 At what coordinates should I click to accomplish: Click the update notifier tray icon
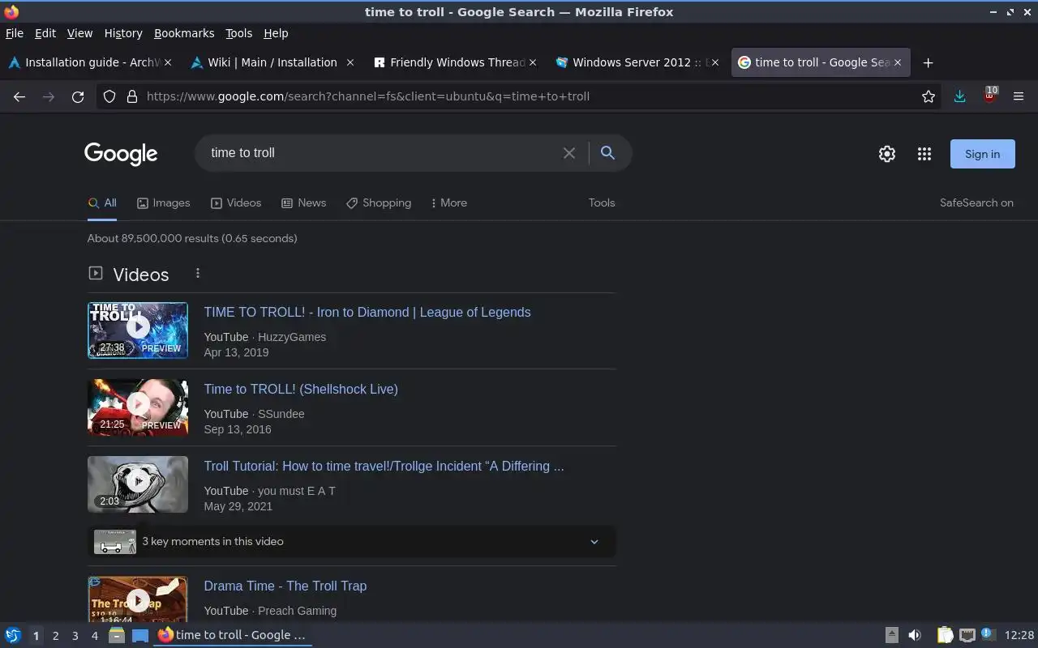tap(988, 634)
